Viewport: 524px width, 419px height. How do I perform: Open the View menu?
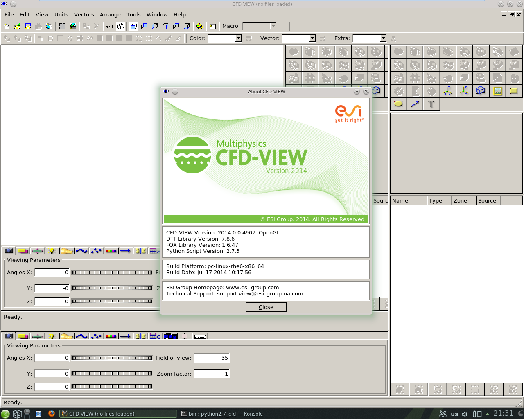[42, 14]
